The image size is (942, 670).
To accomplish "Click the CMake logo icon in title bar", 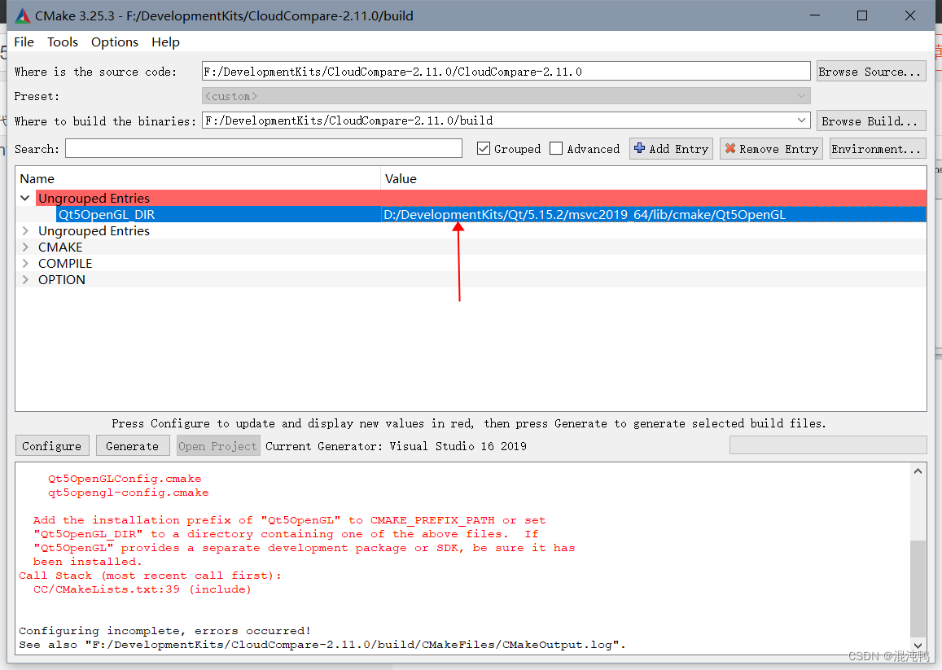I will coord(23,15).
